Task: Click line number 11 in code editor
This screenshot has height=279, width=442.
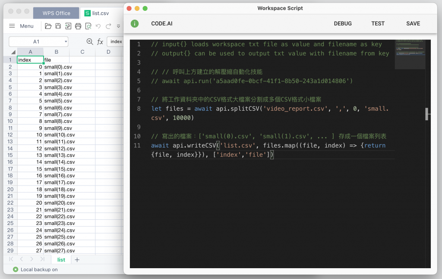Action: click(x=137, y=145)
